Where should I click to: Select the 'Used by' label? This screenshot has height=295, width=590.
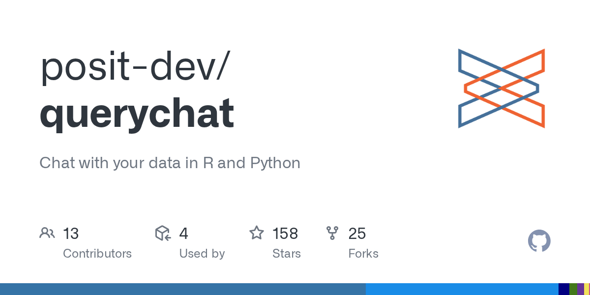click(x=202, y=254)
